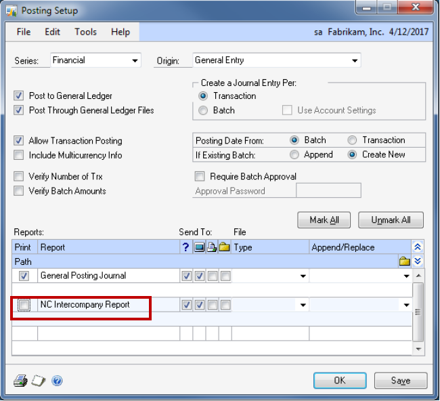Screen dimensions: 440x401
Task: Click the Send To printer column icon
Action: [212, 247]
